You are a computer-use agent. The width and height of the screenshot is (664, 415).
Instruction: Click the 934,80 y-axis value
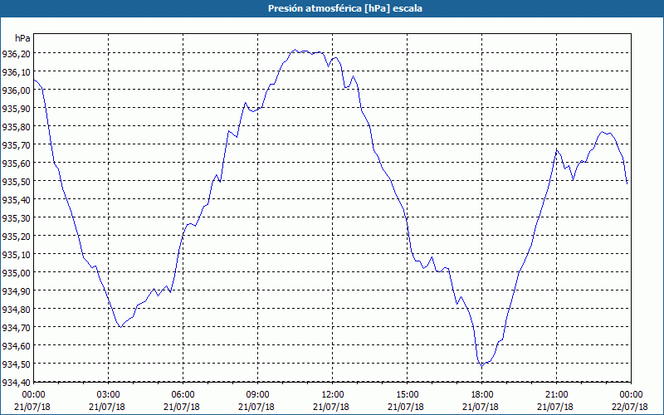(x=17, y=309)
